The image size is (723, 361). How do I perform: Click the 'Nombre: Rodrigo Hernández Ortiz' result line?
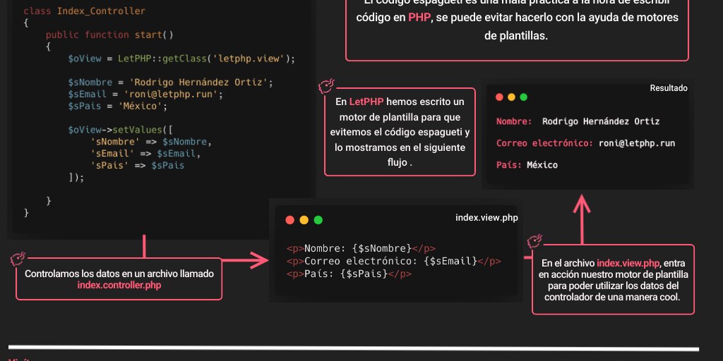pyautogui.click(x=578, y=121)
